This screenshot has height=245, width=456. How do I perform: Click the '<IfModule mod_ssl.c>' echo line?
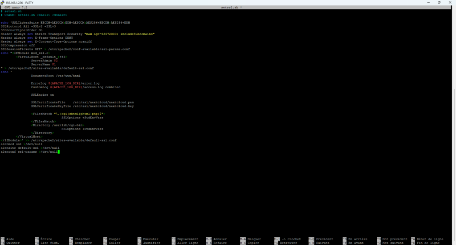[25, 53]
